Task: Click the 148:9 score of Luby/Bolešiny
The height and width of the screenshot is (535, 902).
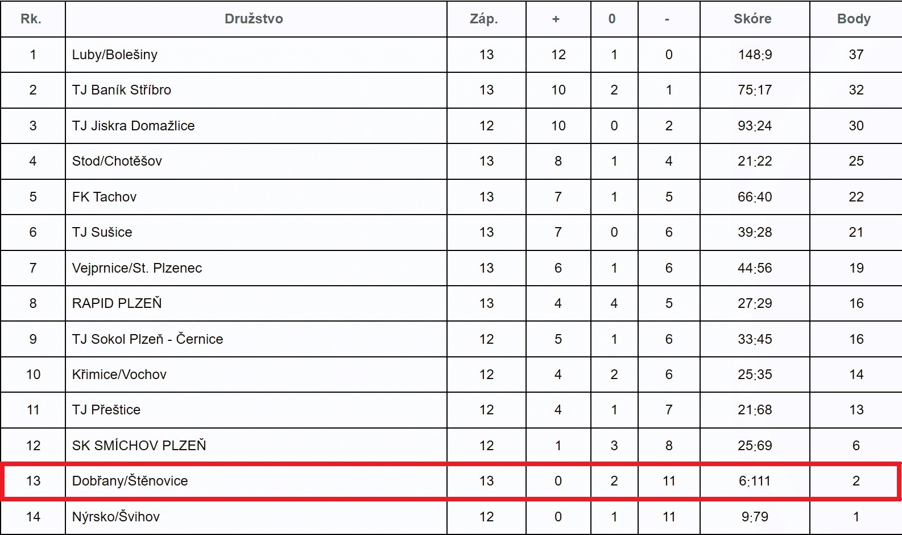Action: click(755, 55)
